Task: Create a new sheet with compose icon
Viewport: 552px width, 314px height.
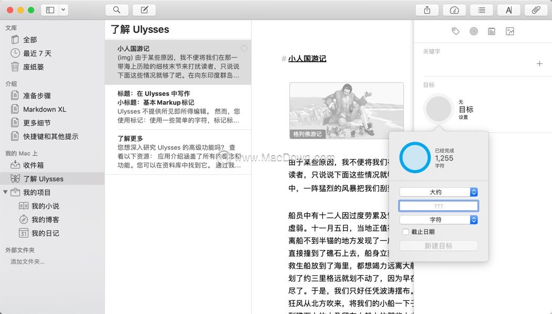Action: coord(144,10)
